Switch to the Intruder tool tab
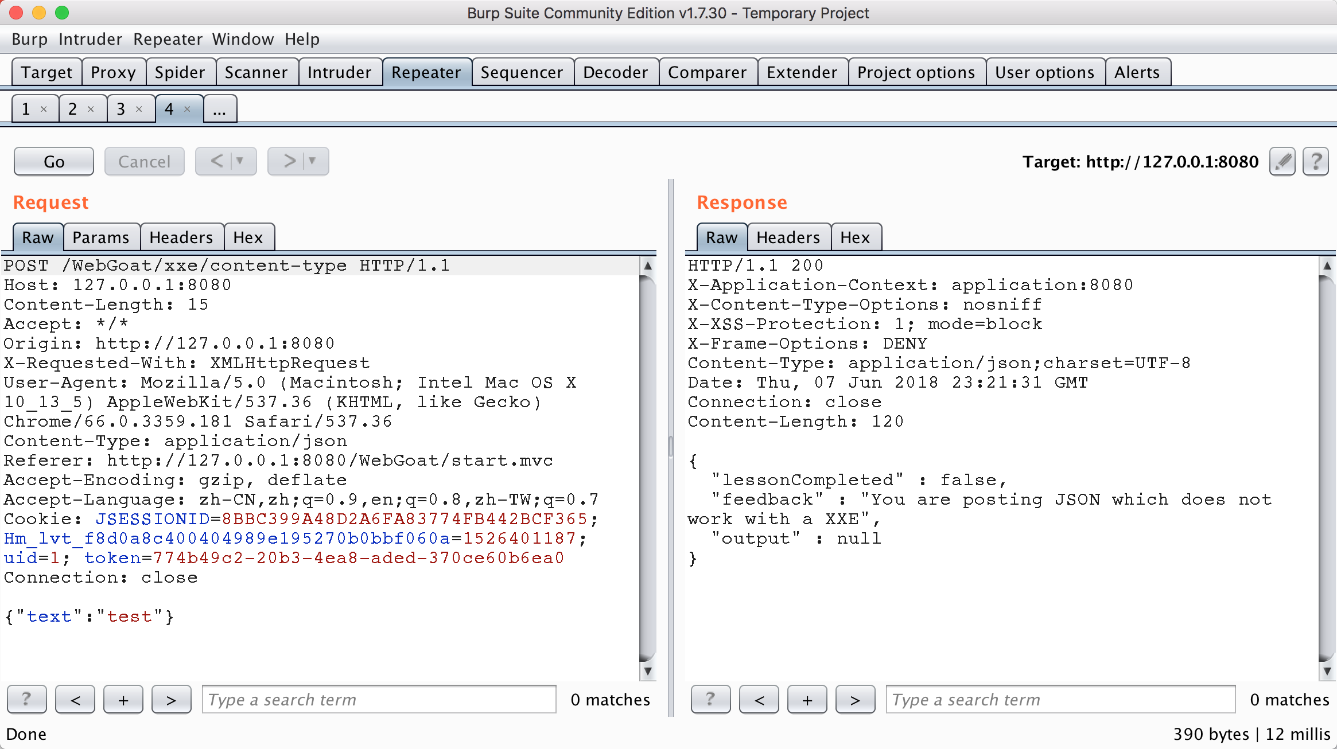Image resolution: width=1337 pixels, height=749 pixels. click(x=340, y=72)
